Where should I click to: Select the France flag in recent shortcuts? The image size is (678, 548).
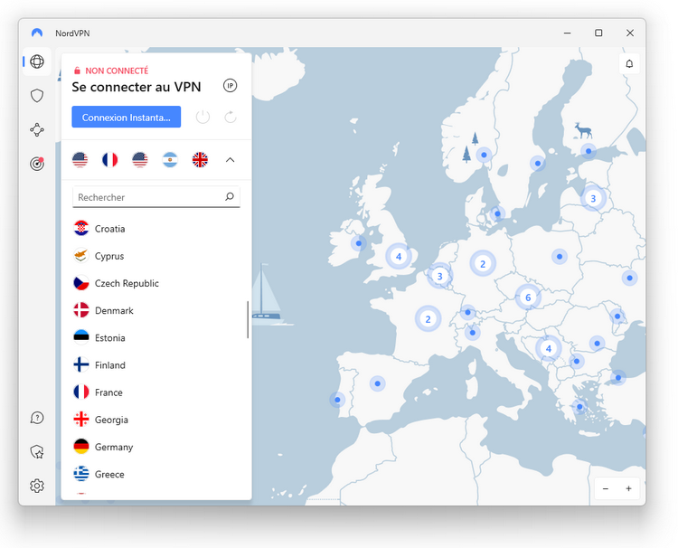109,159
